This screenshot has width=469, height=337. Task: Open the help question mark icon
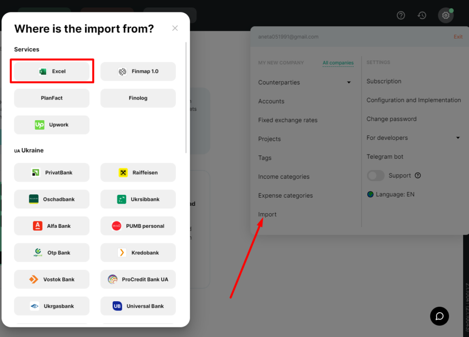click(x=401, y=15)
